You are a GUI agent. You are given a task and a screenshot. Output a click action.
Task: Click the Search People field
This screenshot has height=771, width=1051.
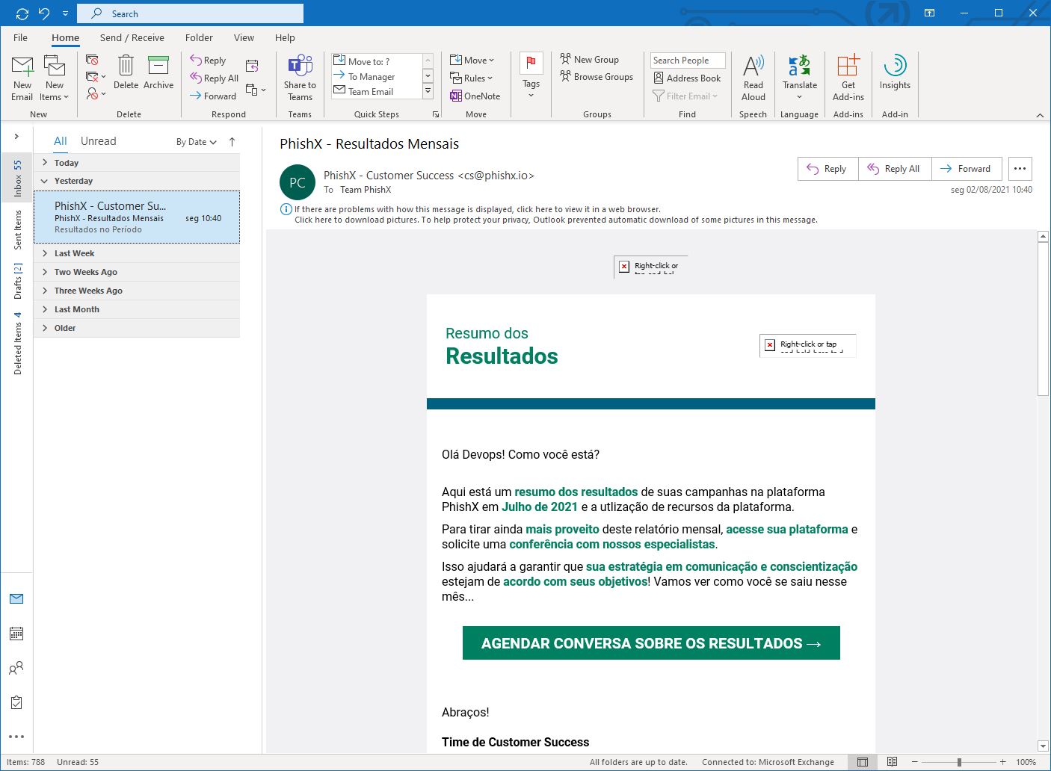[x=688, y=61]
